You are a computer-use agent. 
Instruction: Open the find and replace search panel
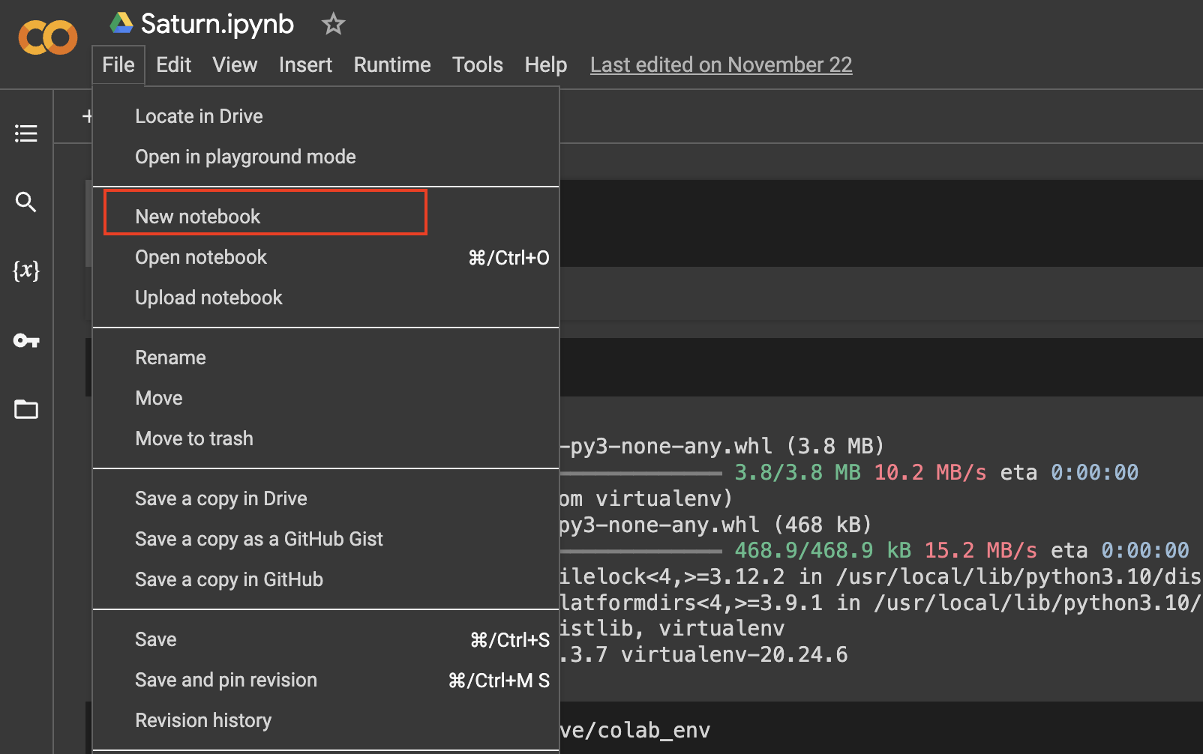pyautogui.click(x=26, y=202)
